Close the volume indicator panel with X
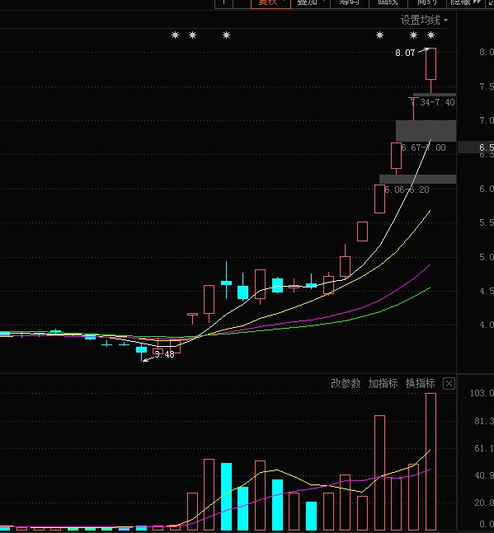The height and width of the screenshot is (533, 494). (x=449, y=384)
